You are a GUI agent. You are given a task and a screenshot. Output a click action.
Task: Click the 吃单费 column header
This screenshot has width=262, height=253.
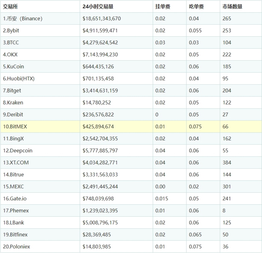click(x=196, y=7)
